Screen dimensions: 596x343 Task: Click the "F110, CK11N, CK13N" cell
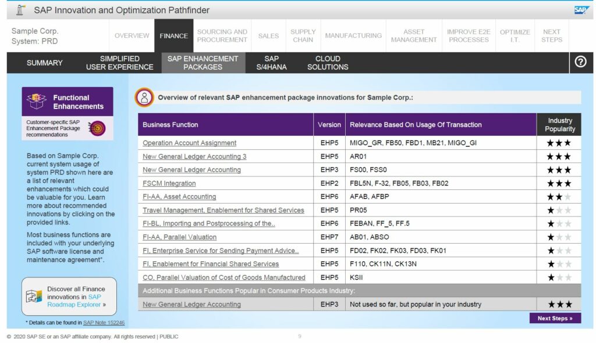[441, 264]
